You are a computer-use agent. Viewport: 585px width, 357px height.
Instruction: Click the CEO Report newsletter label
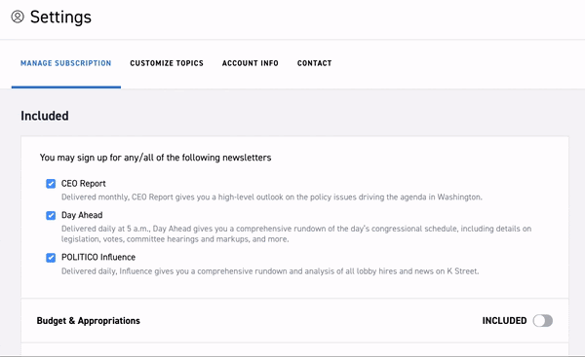point(84,184)
